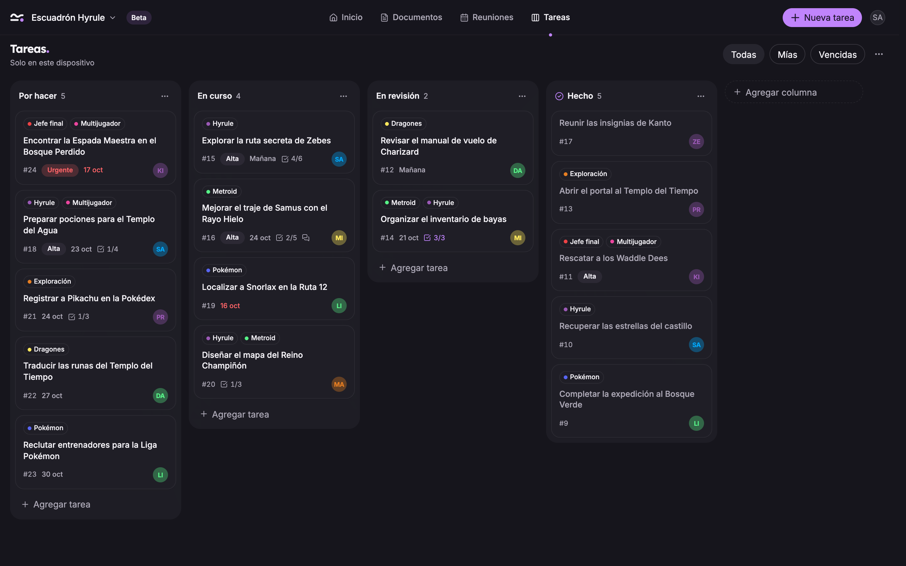This screenshot has height=566, width=906.
Task: Add a task in the Por hacer column
Action: pos(56,504)
